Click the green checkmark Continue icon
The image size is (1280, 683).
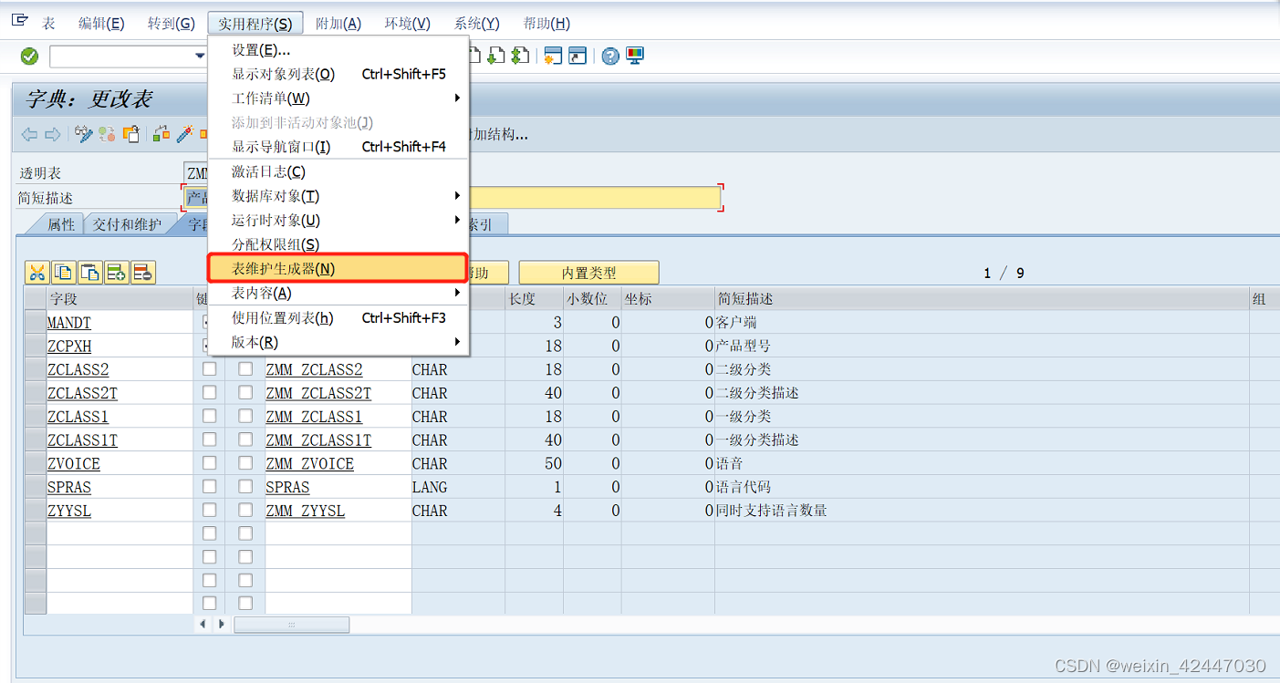[x=27, y=56]
